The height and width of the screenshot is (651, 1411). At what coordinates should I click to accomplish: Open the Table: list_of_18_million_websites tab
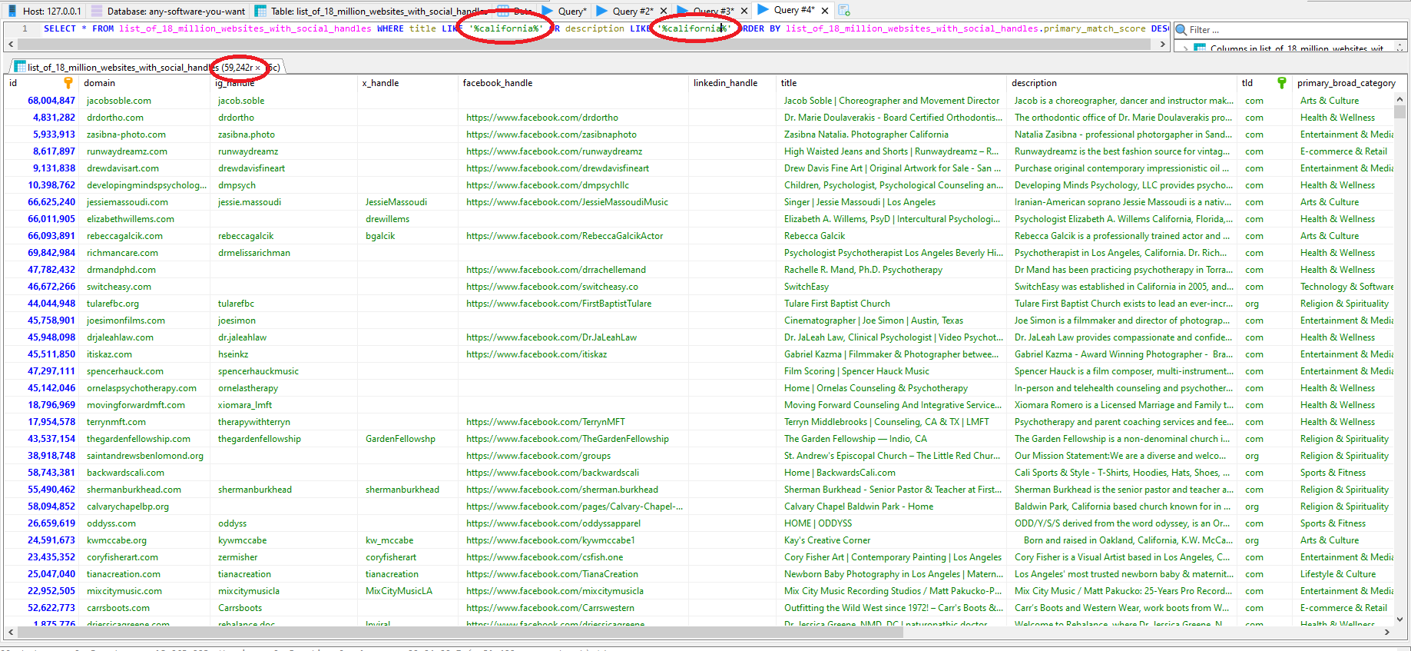[x=371, y=11]
